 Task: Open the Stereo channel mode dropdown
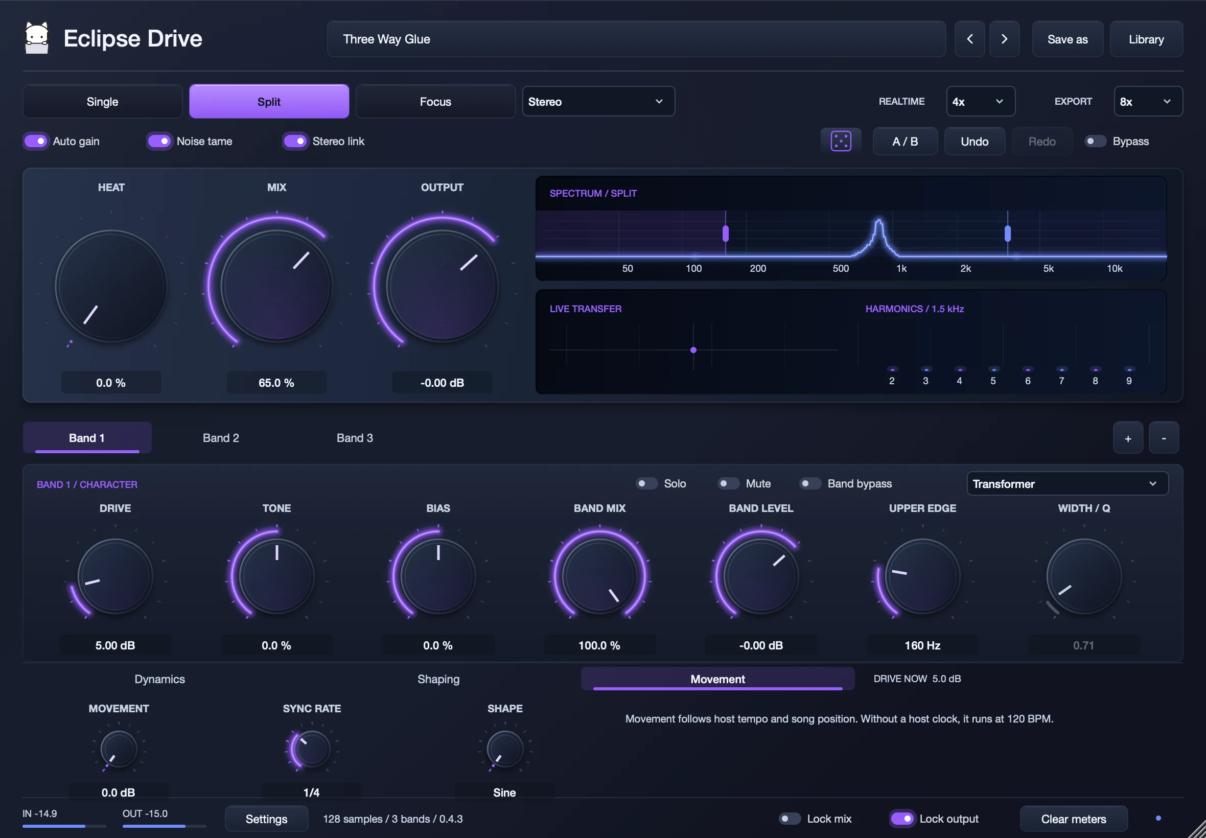click(x=598, y=101)
